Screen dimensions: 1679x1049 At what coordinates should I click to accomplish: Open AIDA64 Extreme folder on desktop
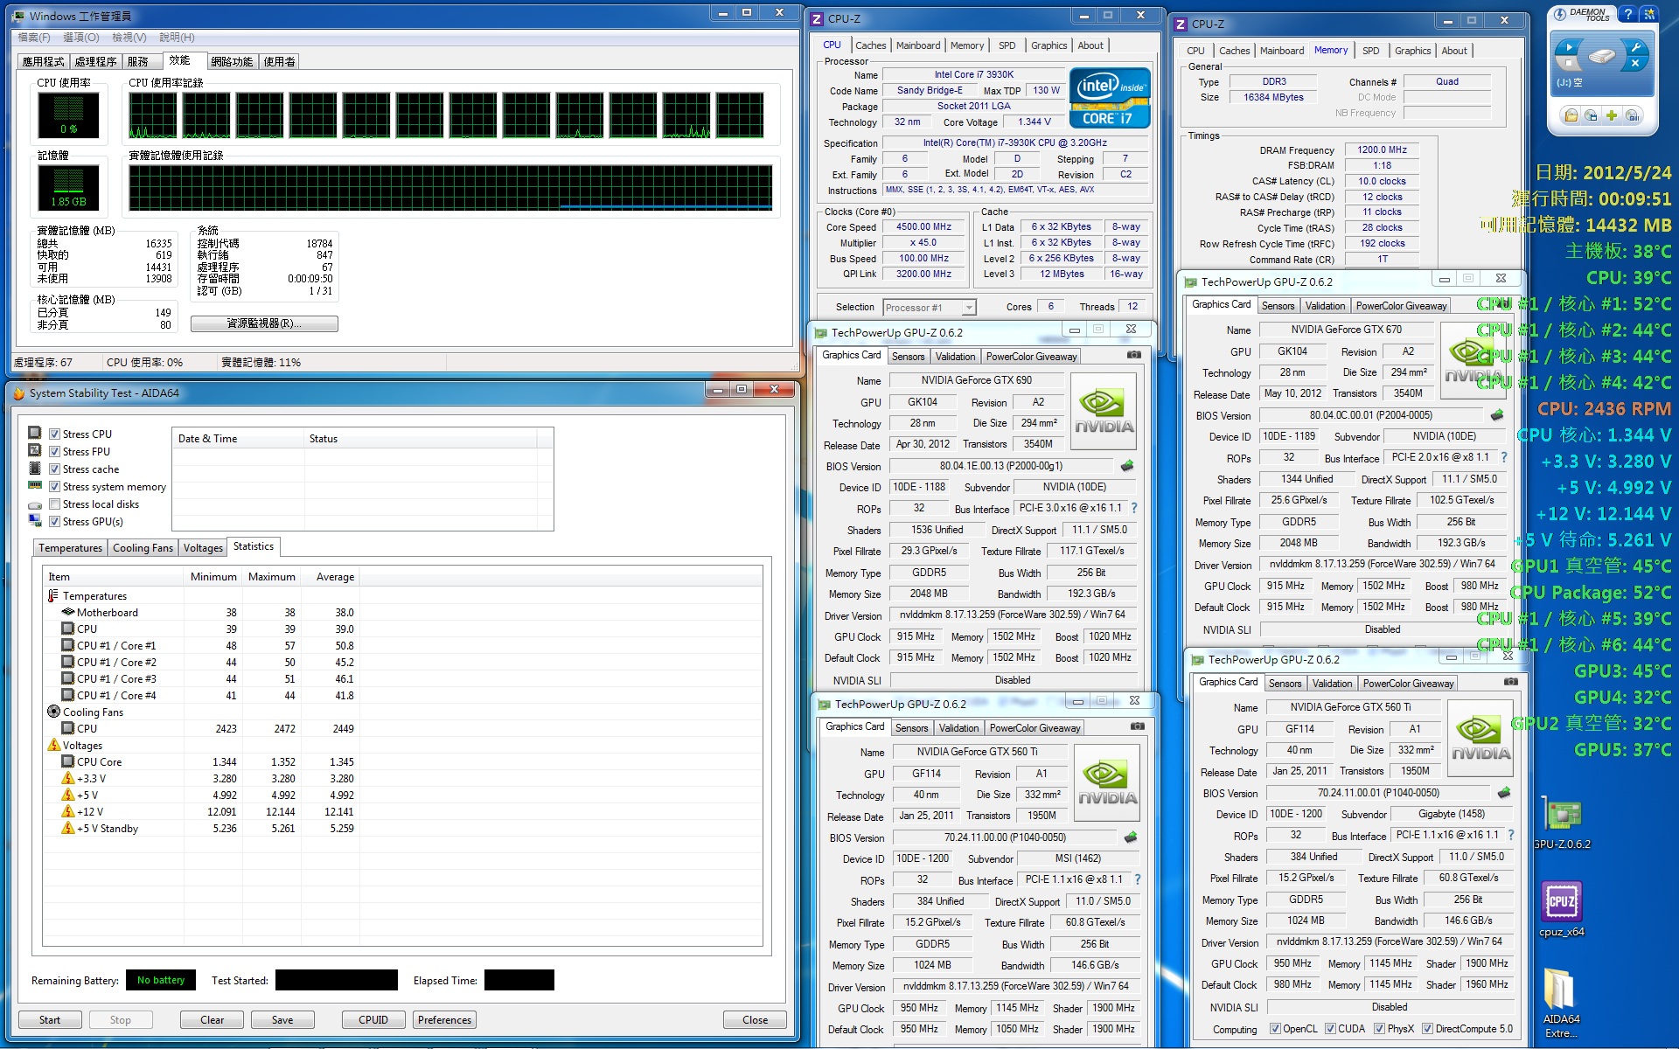pos(1561,1004)
